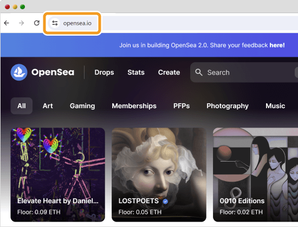Viewport: 298px width, 227px height.
Task: Click the browser forward arrow
Action: click(22, 23)
